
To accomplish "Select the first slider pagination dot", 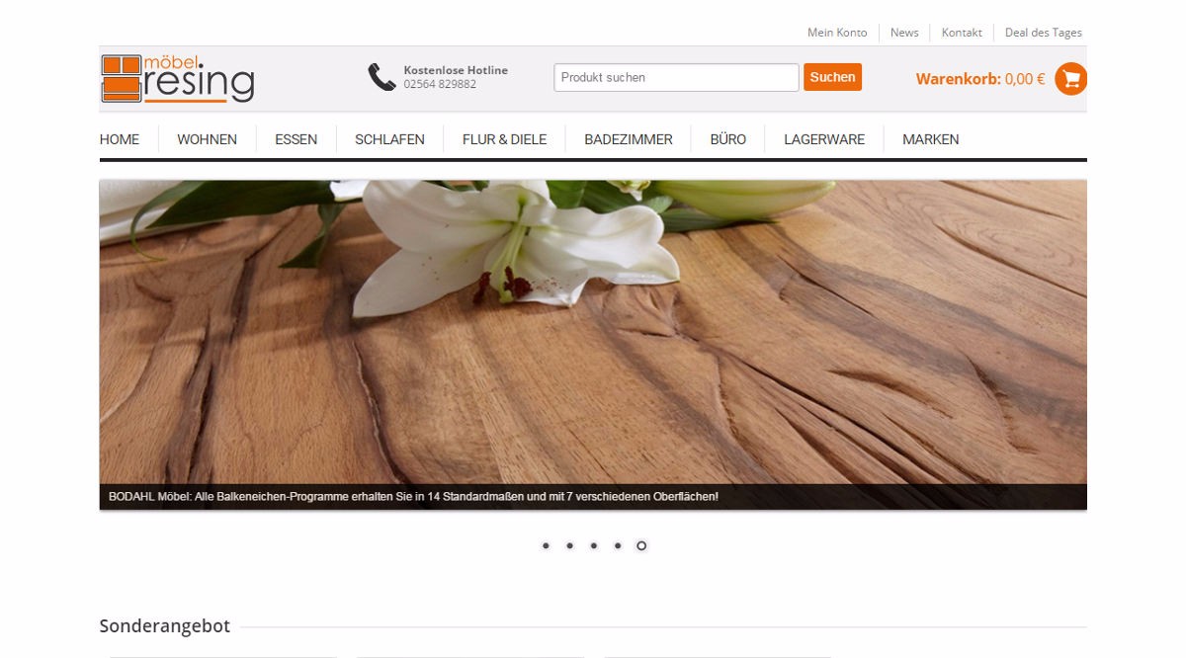I will (x=546, y=545).
